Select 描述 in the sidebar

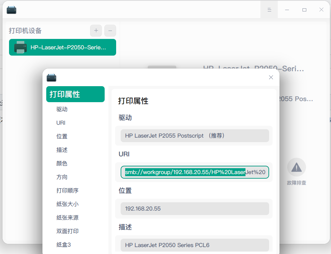(x=62, y=149)
